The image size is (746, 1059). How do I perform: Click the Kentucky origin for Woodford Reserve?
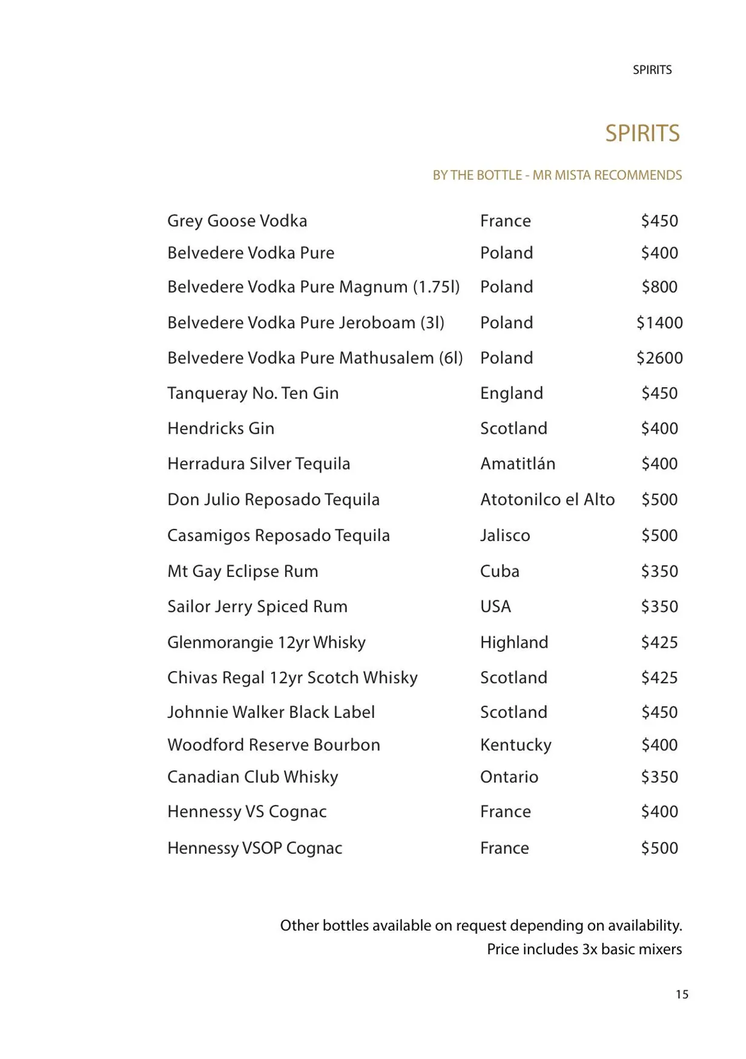516,745
